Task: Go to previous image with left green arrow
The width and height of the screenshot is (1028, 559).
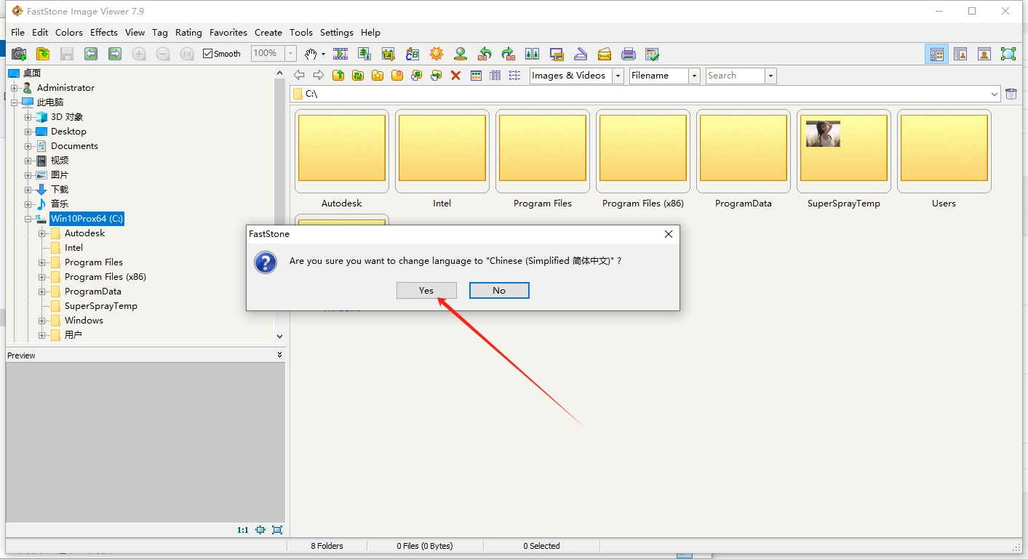Action: (x=91, y=54)
